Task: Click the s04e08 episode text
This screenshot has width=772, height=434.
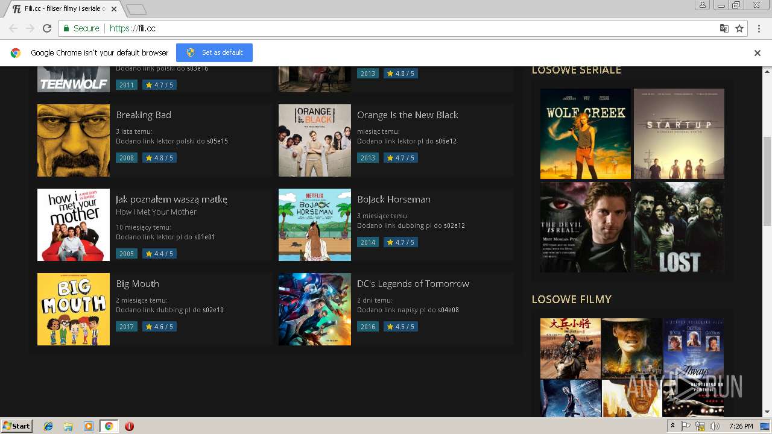Action: point(448,310)
